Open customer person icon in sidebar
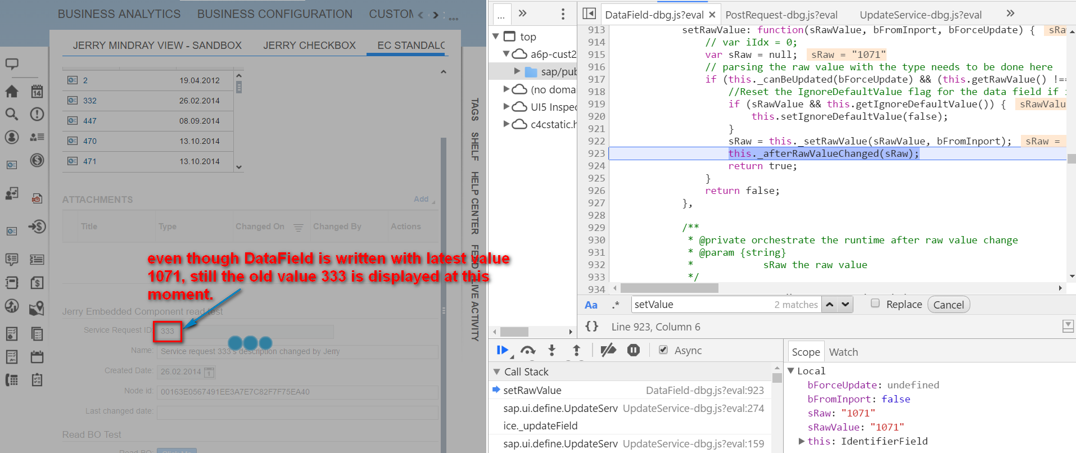The width and height of the screenshot is (1076, 453). point(12,137)
